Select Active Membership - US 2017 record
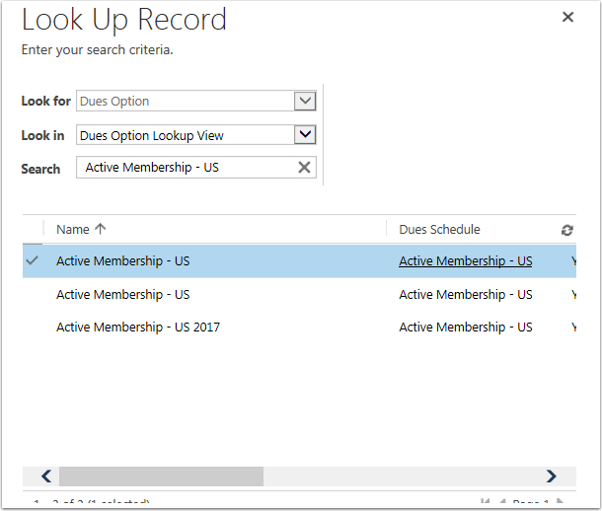Screen dimensions: 602x511 [x=138, y=327]
